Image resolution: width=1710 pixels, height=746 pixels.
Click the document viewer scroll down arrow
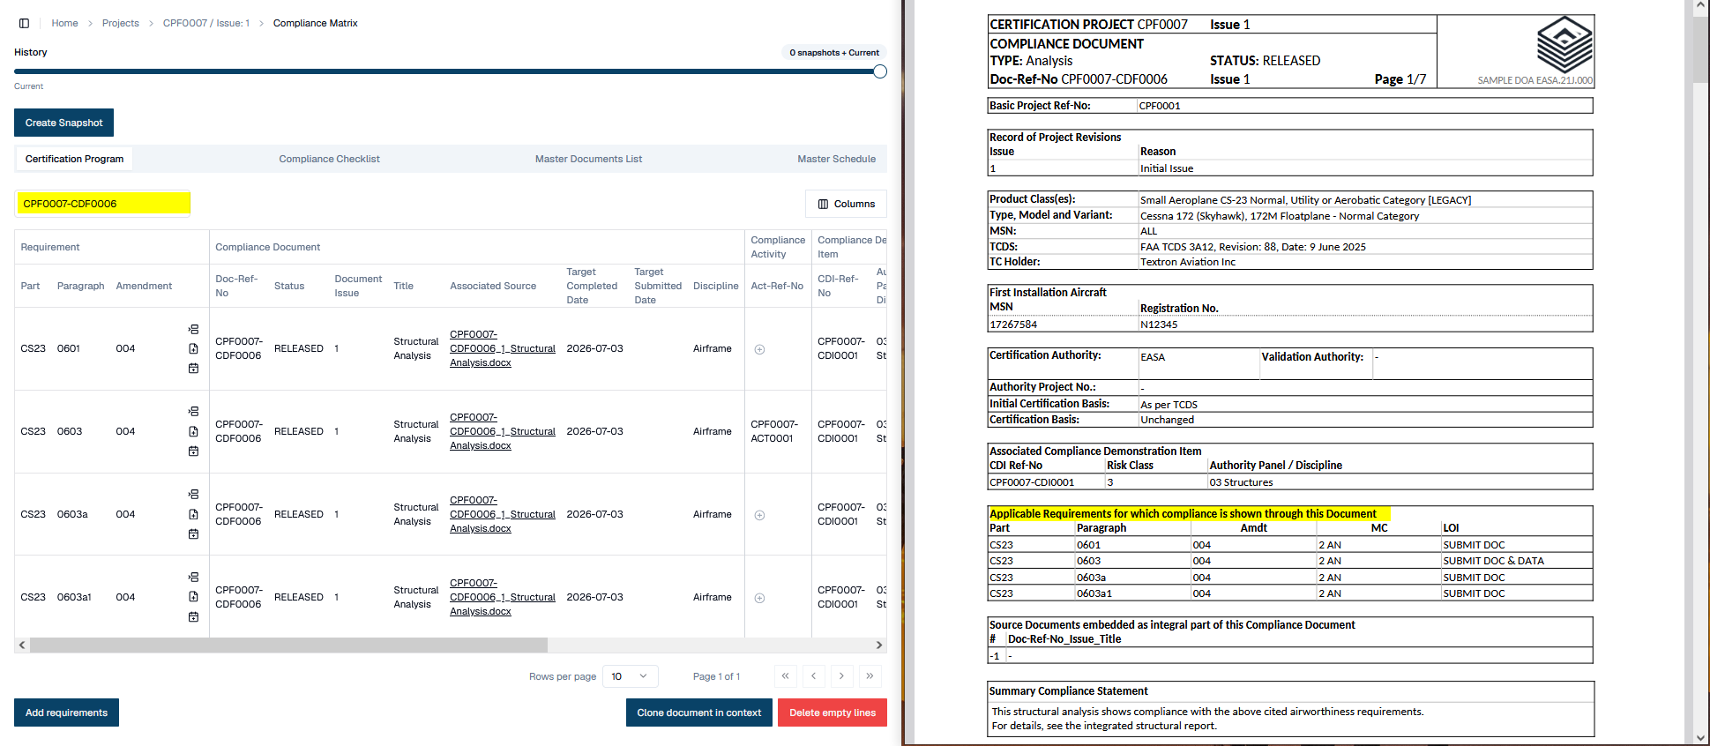pos(1700,738)
